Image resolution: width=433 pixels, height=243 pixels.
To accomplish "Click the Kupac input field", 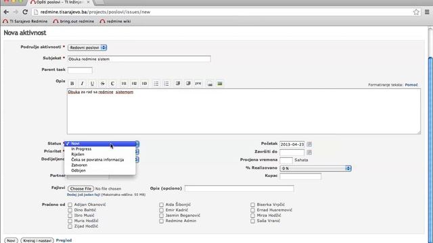I will tap(300, 176).
